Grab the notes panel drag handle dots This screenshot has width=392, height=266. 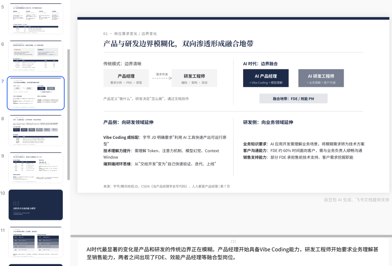(x=233, y=241)
